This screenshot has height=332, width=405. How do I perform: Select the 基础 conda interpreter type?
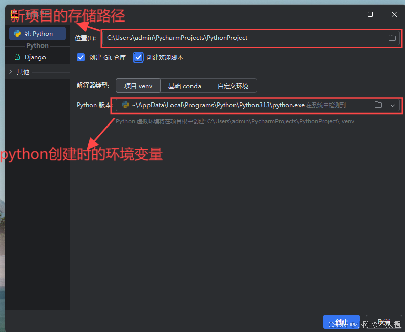coord(185,86)
